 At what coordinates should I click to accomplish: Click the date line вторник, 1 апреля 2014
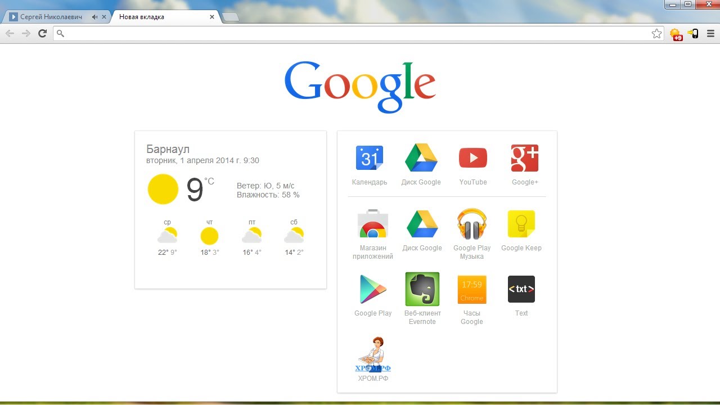[x=202, y=160]
